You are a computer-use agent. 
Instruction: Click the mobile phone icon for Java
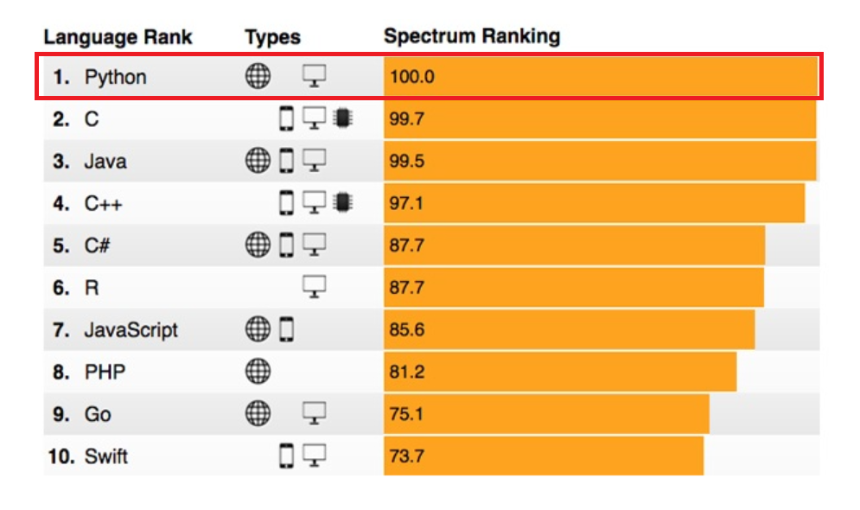click(x=286, y=161)
